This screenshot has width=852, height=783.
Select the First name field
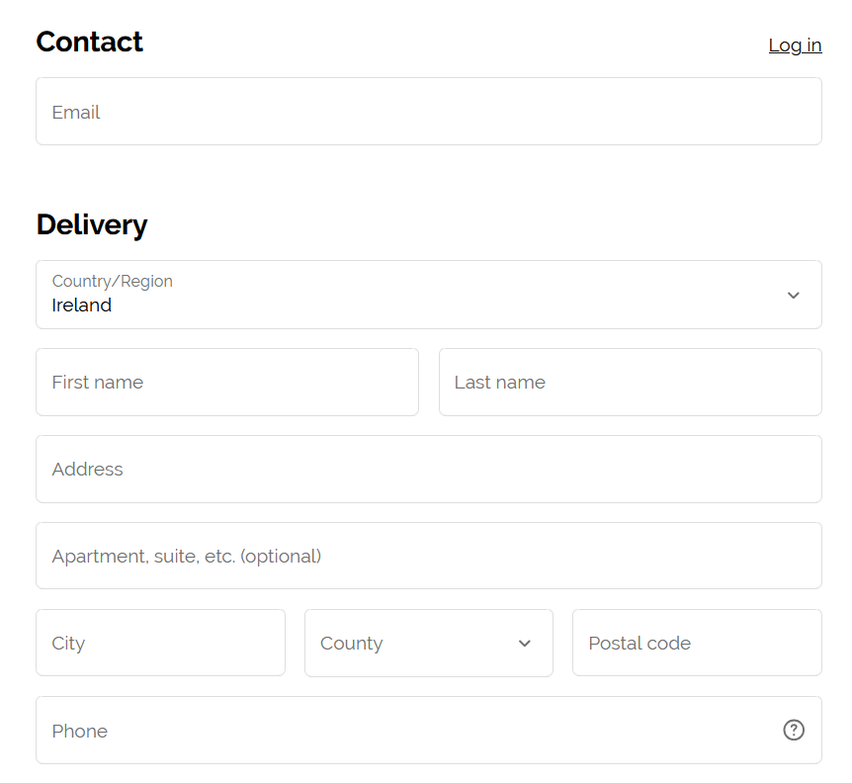(x=227, y=383)
